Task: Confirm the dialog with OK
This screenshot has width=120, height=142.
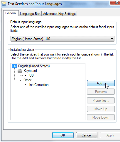Action: tap(63, 135)
